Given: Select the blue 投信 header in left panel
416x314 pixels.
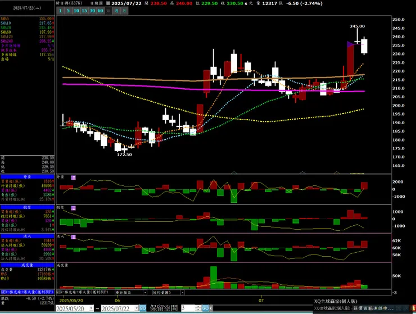Looking at the screenshot, I should tap(28, 207).
